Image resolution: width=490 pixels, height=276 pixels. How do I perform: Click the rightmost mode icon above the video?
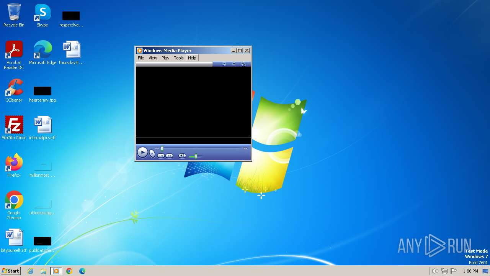click(x=243, y=64)
